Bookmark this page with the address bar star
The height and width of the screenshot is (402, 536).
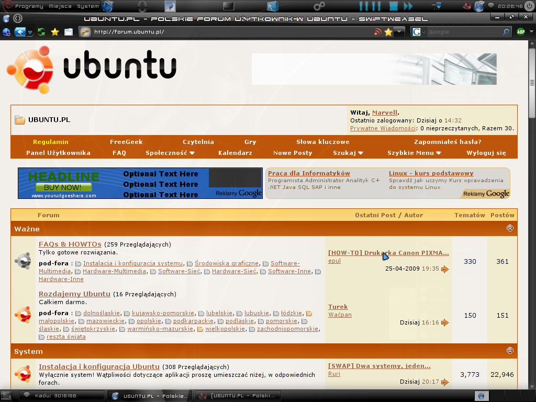[x=388, y=32]
